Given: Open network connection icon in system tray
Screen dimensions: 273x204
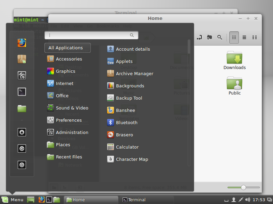Looking at the screenshot, I should point(241,200).
